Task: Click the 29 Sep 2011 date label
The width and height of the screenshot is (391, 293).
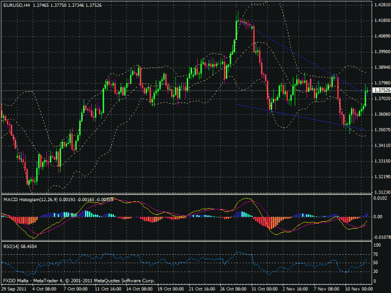Action: pyautogui.click(x=14, y=289)
